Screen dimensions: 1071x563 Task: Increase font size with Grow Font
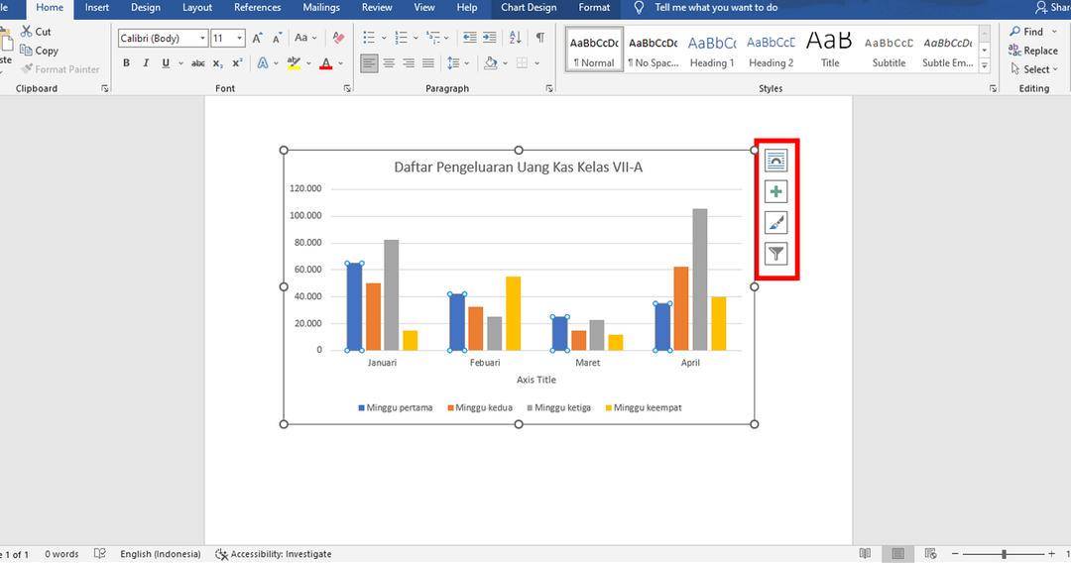[257, 39]
